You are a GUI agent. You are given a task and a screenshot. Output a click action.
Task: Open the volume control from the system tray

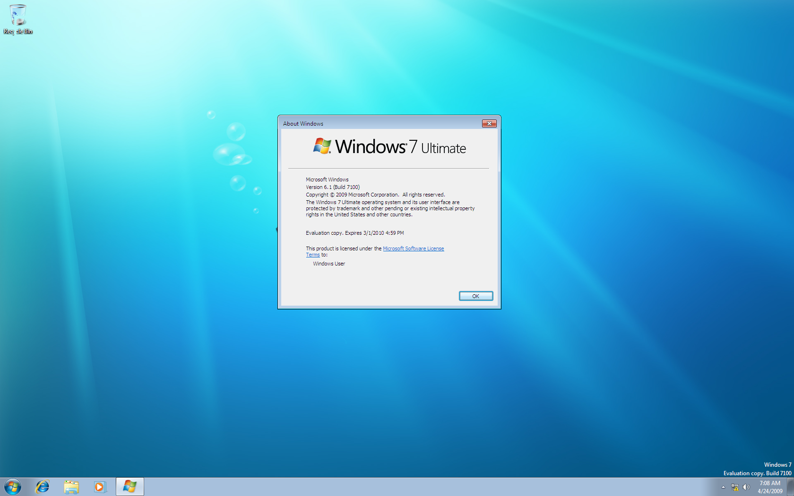[x=747, y=487]
